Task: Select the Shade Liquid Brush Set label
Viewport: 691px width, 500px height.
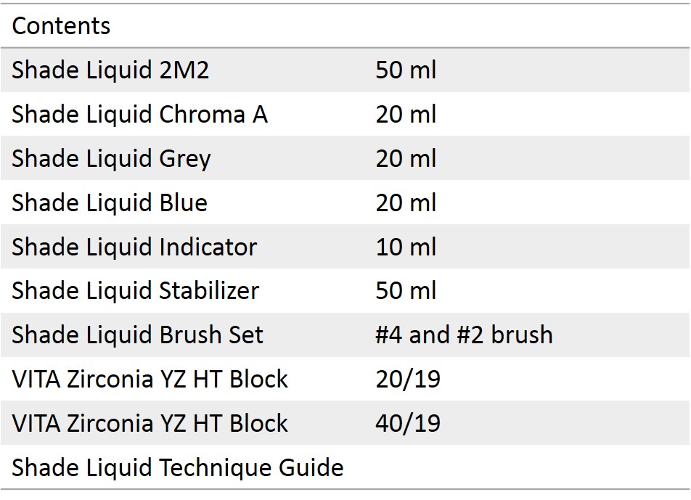Action: click(138, 335)
